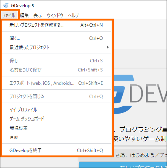Choose GDevelopを終了 to quit

[x=57, y=151]
